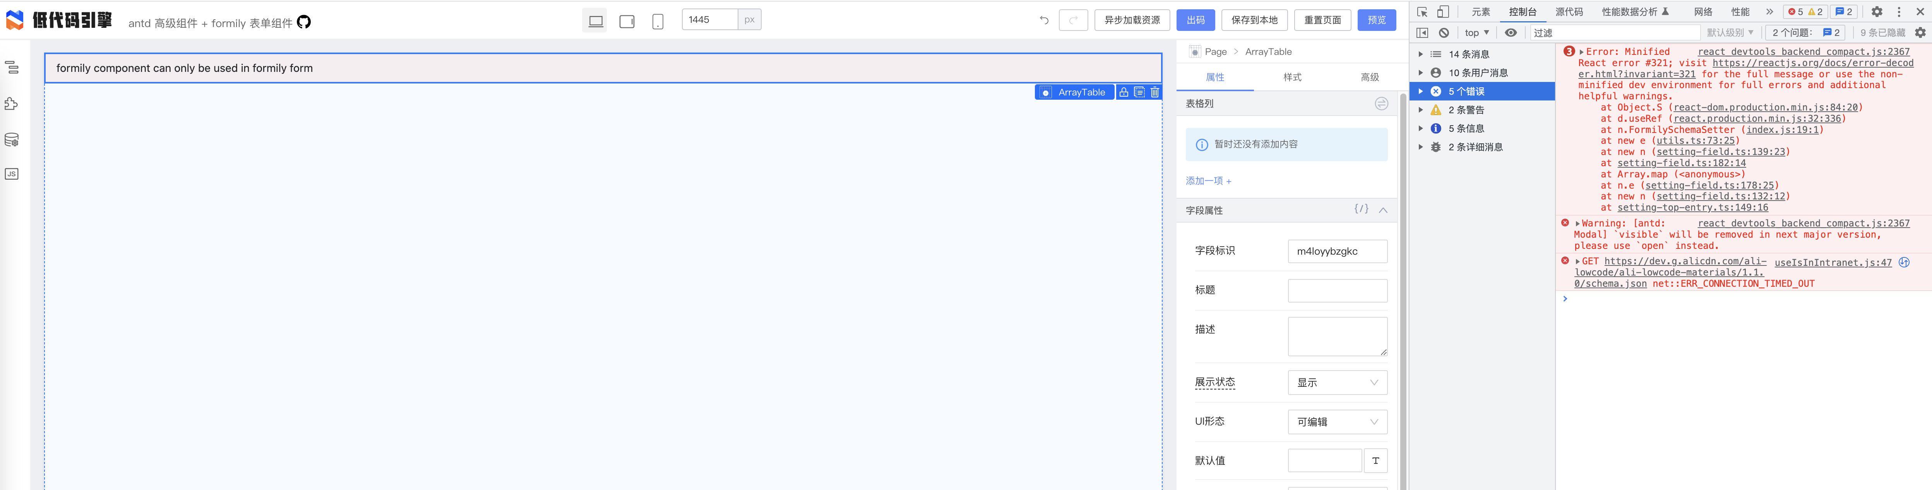
Task: Open the UI形态 dropdown selector
Action: (1337, 422)
